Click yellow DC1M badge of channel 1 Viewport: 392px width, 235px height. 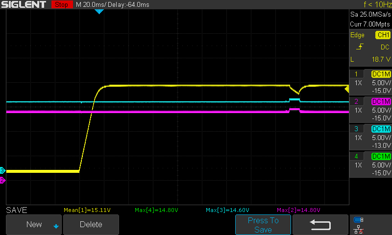[x=381, y=74]
